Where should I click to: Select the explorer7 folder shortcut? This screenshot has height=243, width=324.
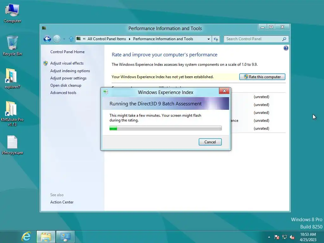pos(12,78)
